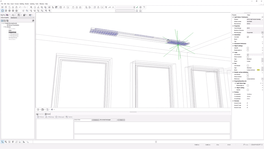Select the Erdgeschoss storey in the tree
The image size is (264, 149).
(12, 32)
